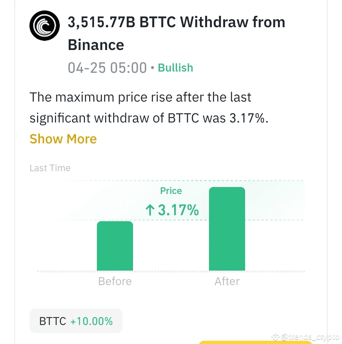The width and height of the screenshot is (342, 344).
Task: Expand the Show More description
Action: (63, 139)
